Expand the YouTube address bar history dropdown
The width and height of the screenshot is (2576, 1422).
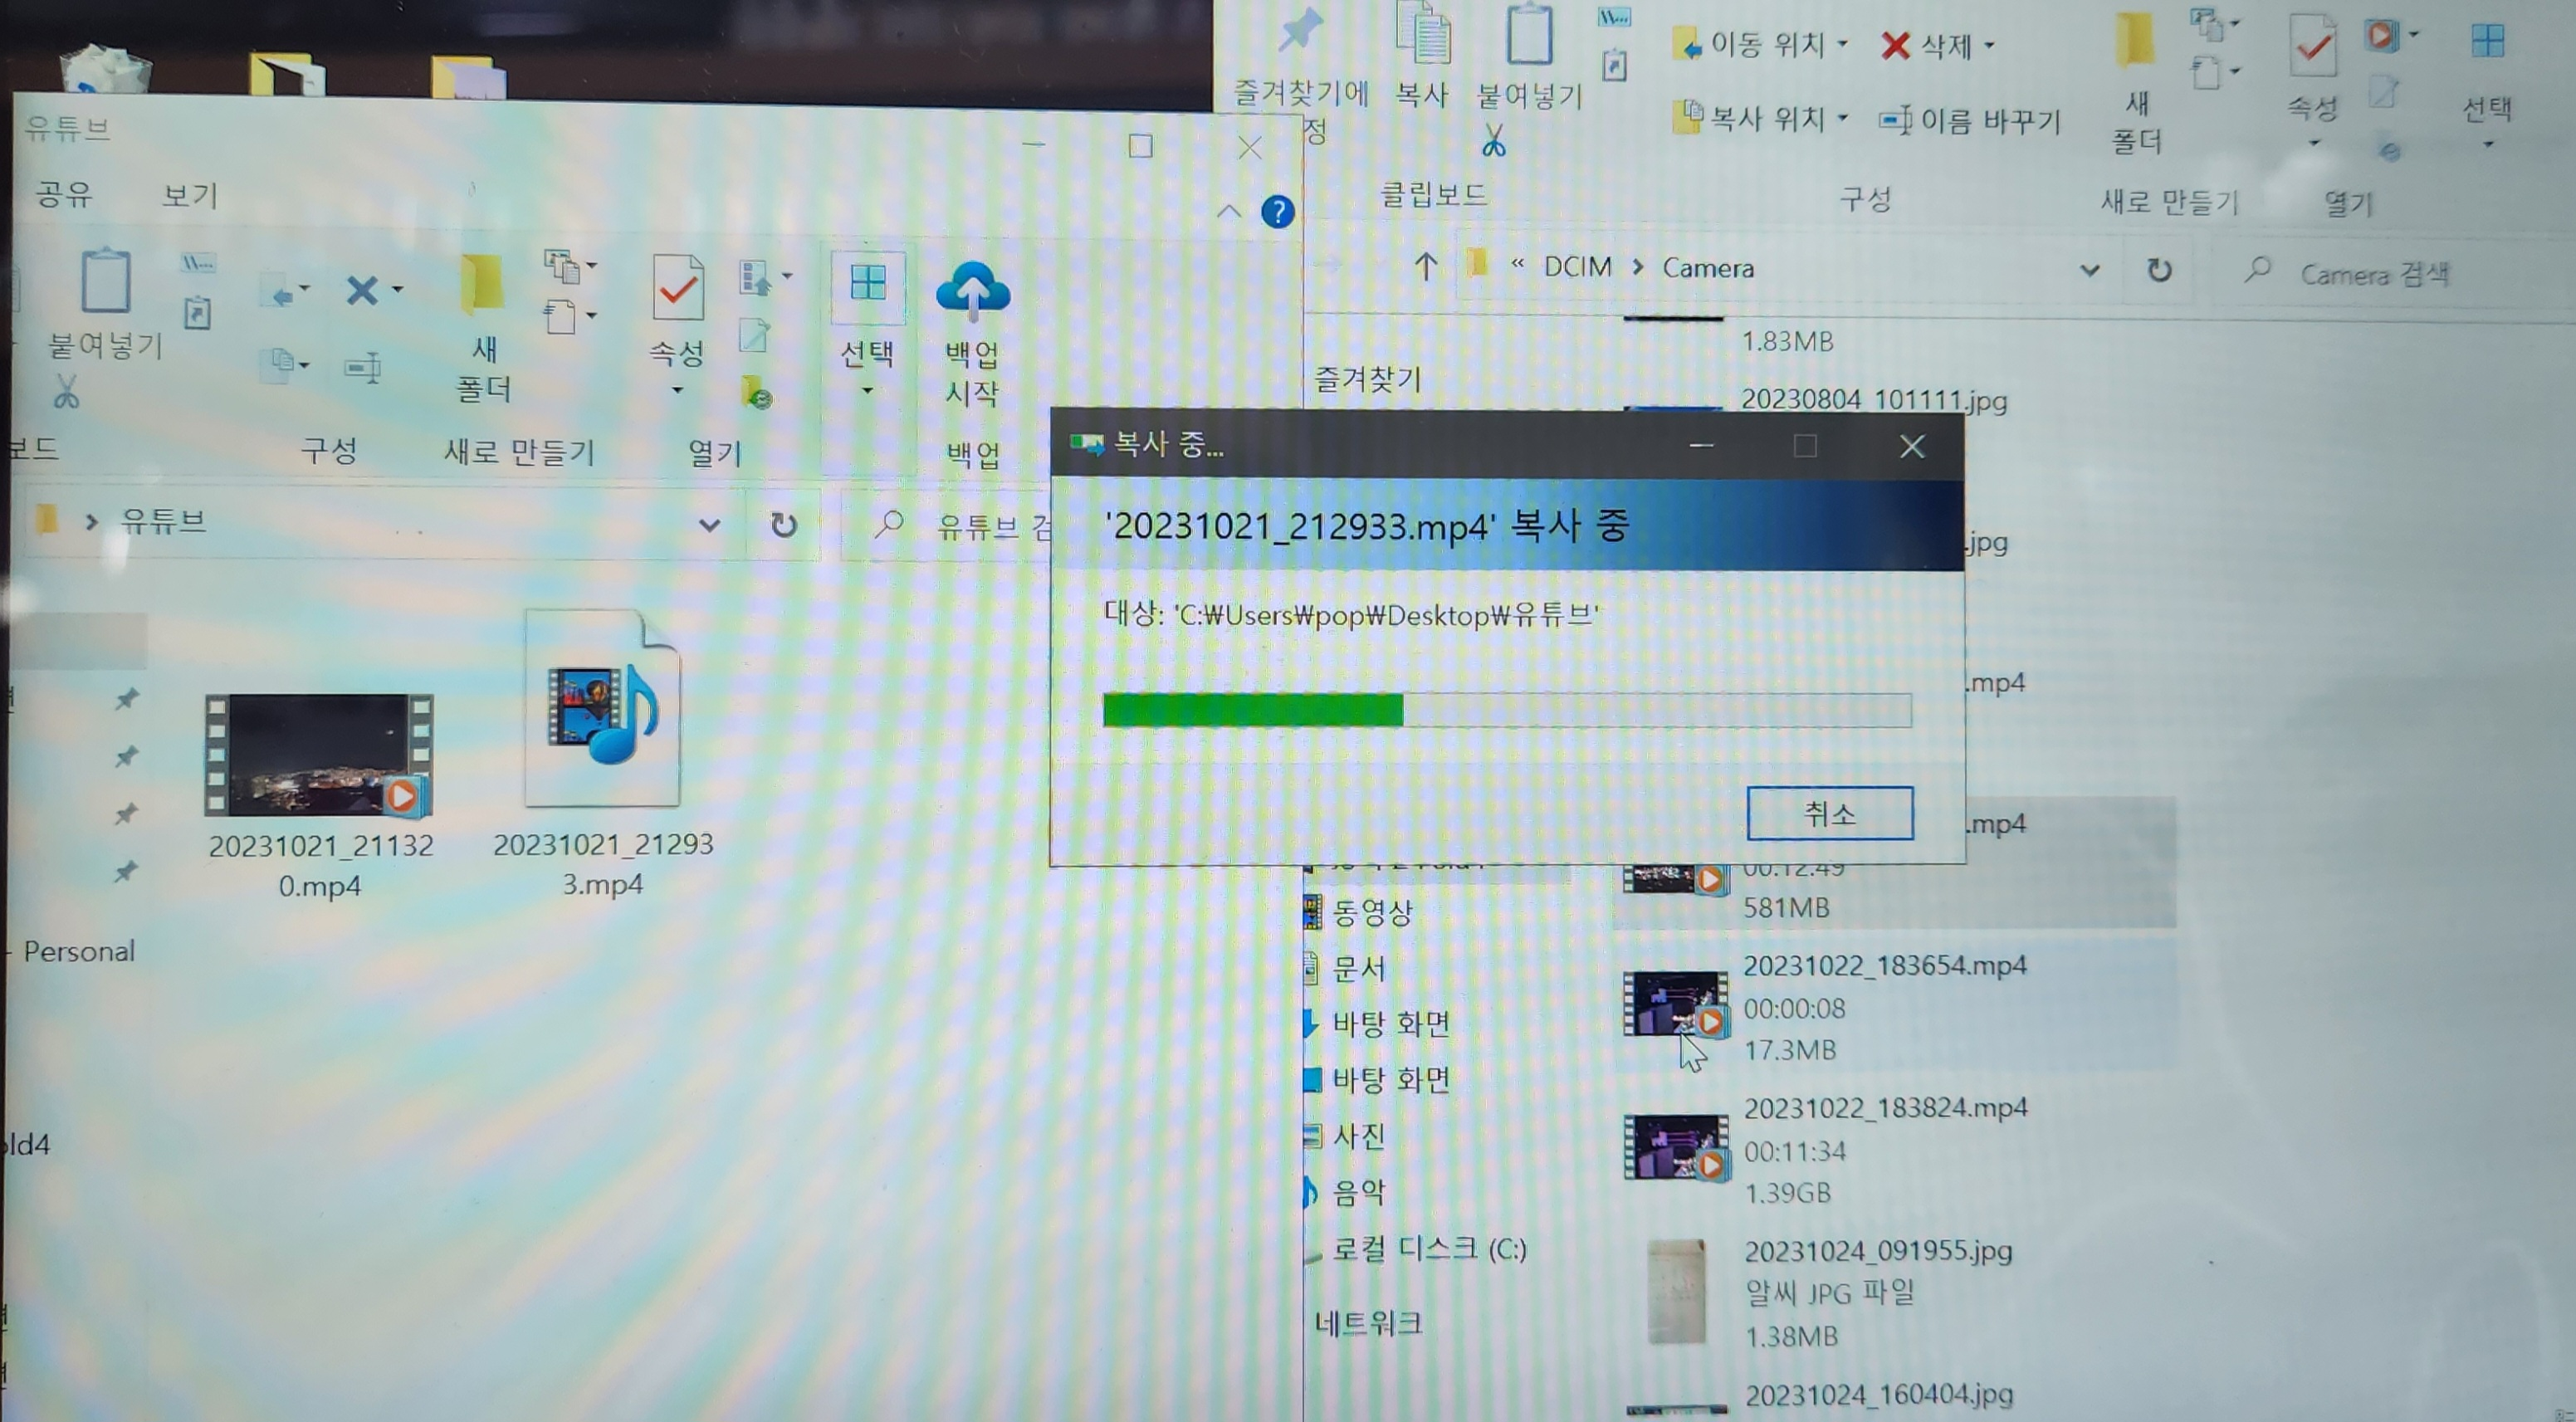pos(709,525)
